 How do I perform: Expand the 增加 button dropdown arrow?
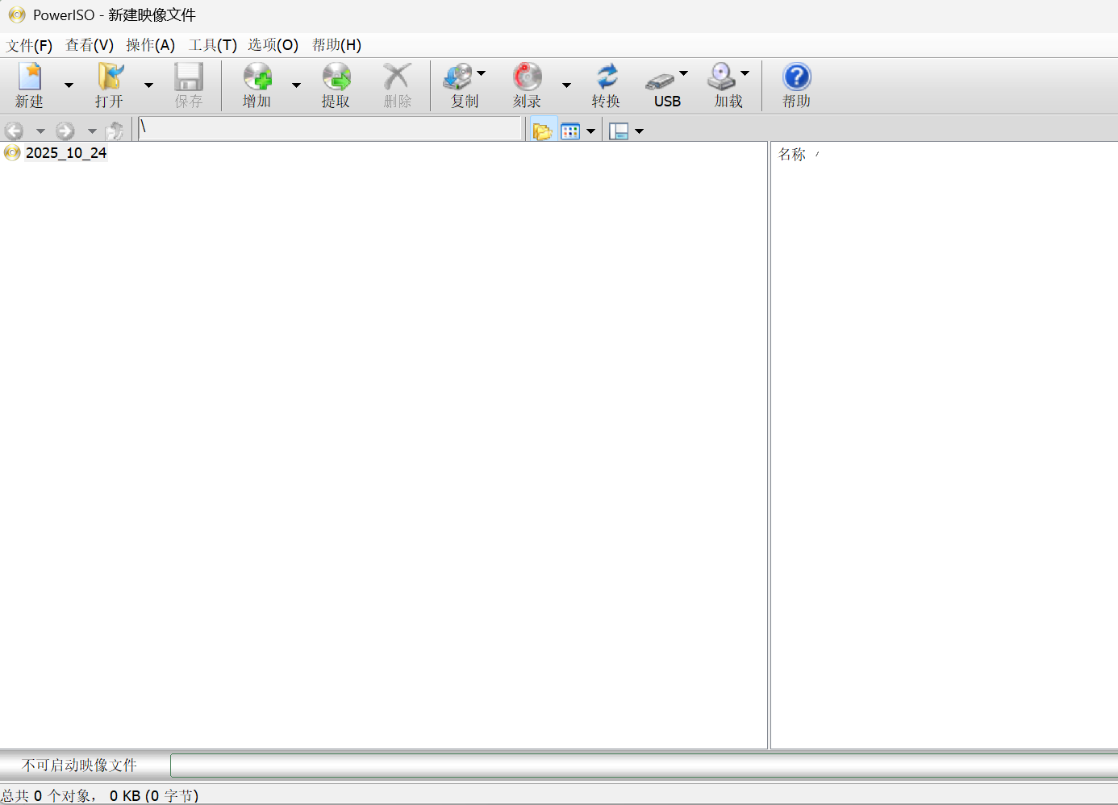(296, 85)
